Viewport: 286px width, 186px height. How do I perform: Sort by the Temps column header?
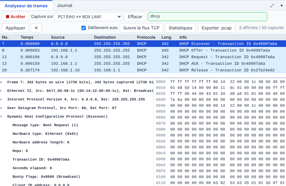click(x=27, y=37)
